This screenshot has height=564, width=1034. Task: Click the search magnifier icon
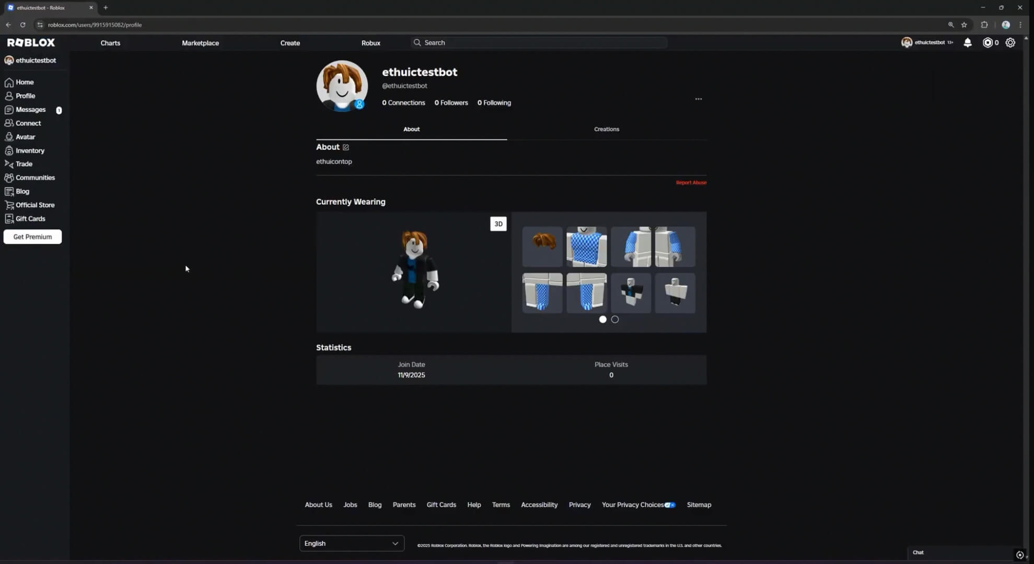point(417,43)
